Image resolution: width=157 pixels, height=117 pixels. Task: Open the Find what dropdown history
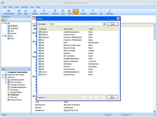[x=104, y=24]
